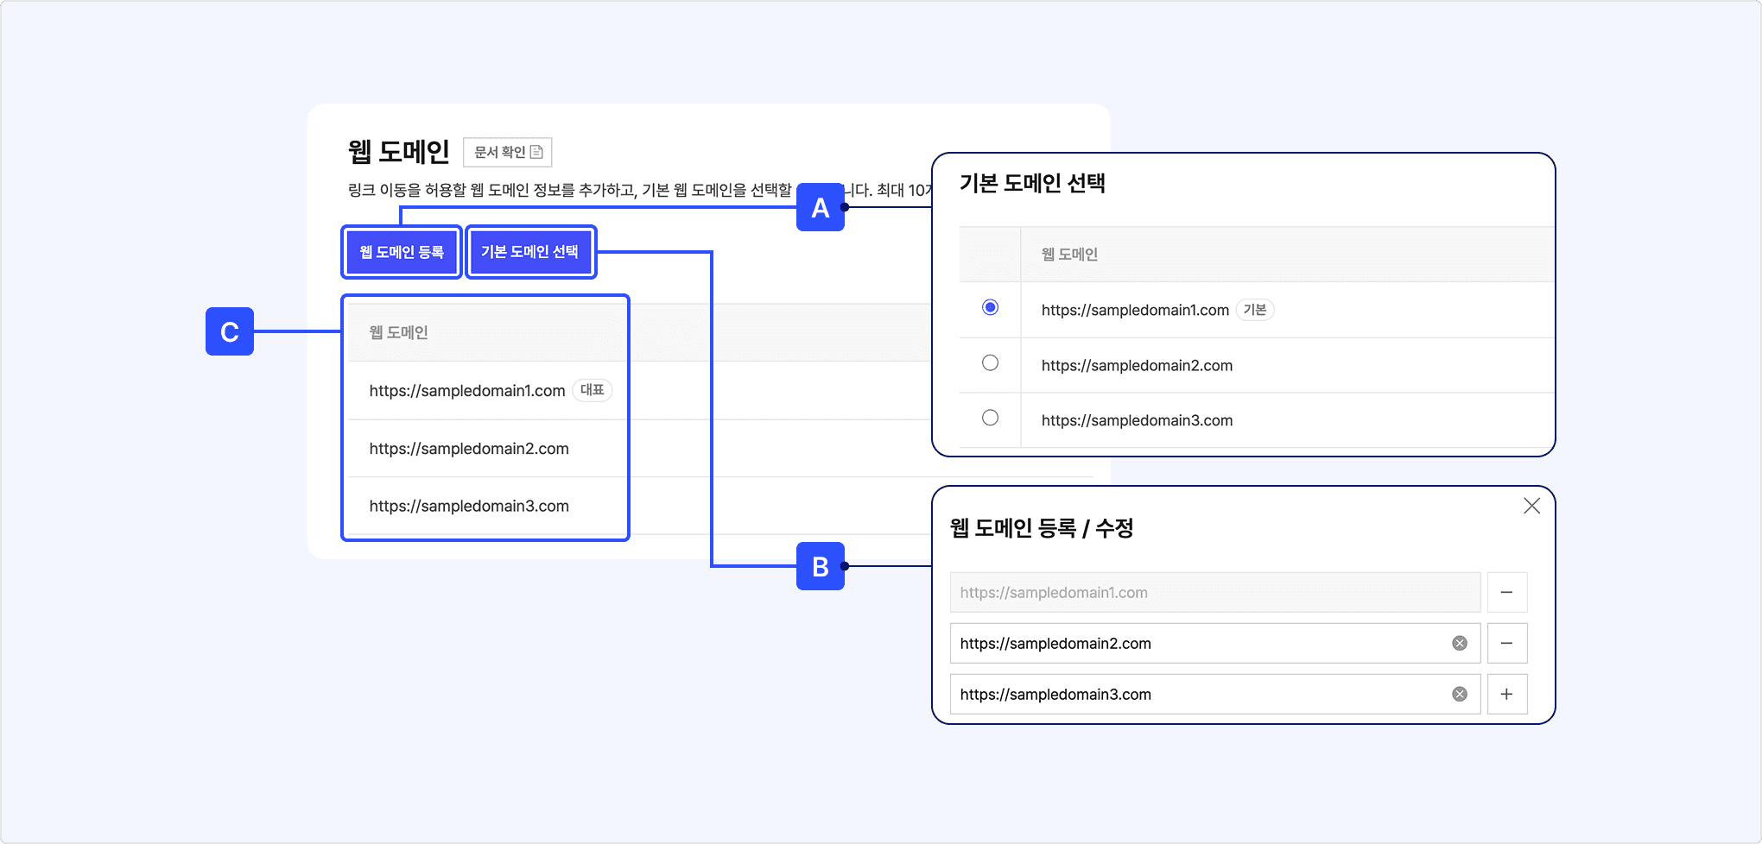
Task: Select sampledomain2.com row in the domain list
Action: pyautogui.click(x=469, y=449)
